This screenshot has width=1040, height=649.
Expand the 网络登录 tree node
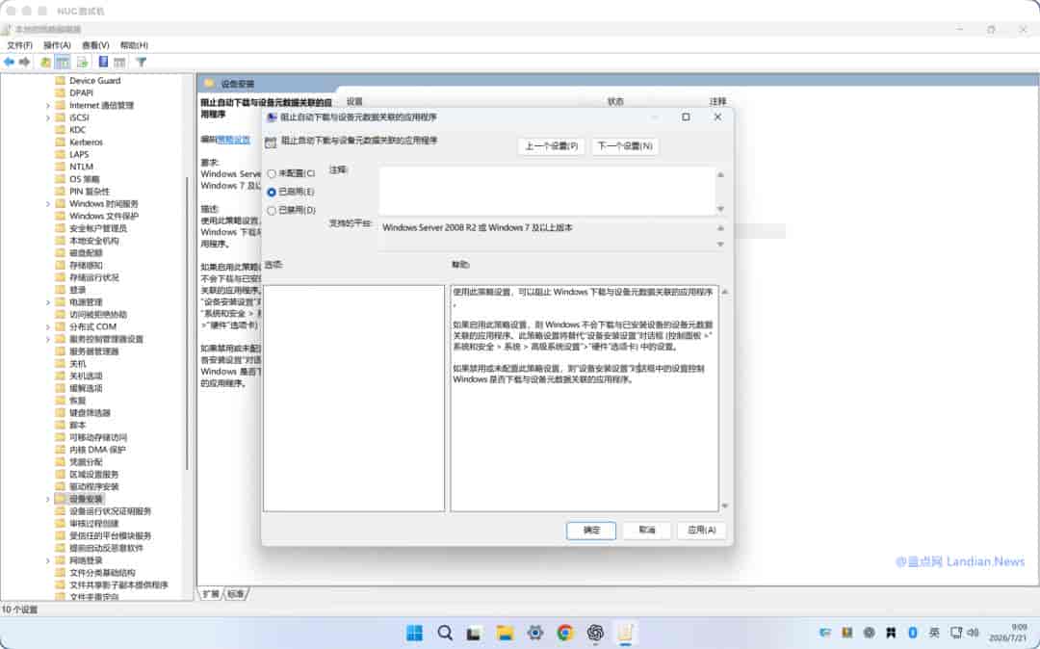click(48, 560)
